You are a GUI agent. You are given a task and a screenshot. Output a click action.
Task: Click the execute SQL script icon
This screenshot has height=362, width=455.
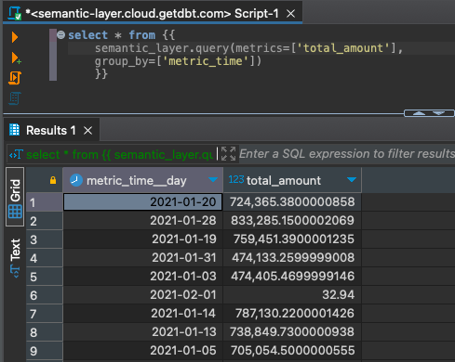pos(15,78)
